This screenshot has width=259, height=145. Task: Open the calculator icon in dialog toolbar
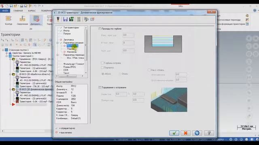[79, 19]
